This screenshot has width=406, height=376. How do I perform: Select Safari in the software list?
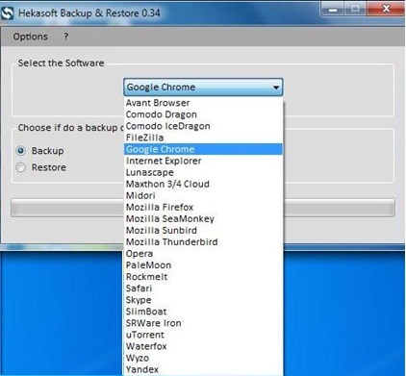pyautogui.click(x=203, y=288)
